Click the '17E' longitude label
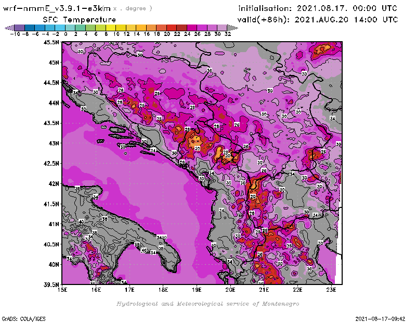Image resolution: width=416 pixels, height=322 pixels. (129, 290)
